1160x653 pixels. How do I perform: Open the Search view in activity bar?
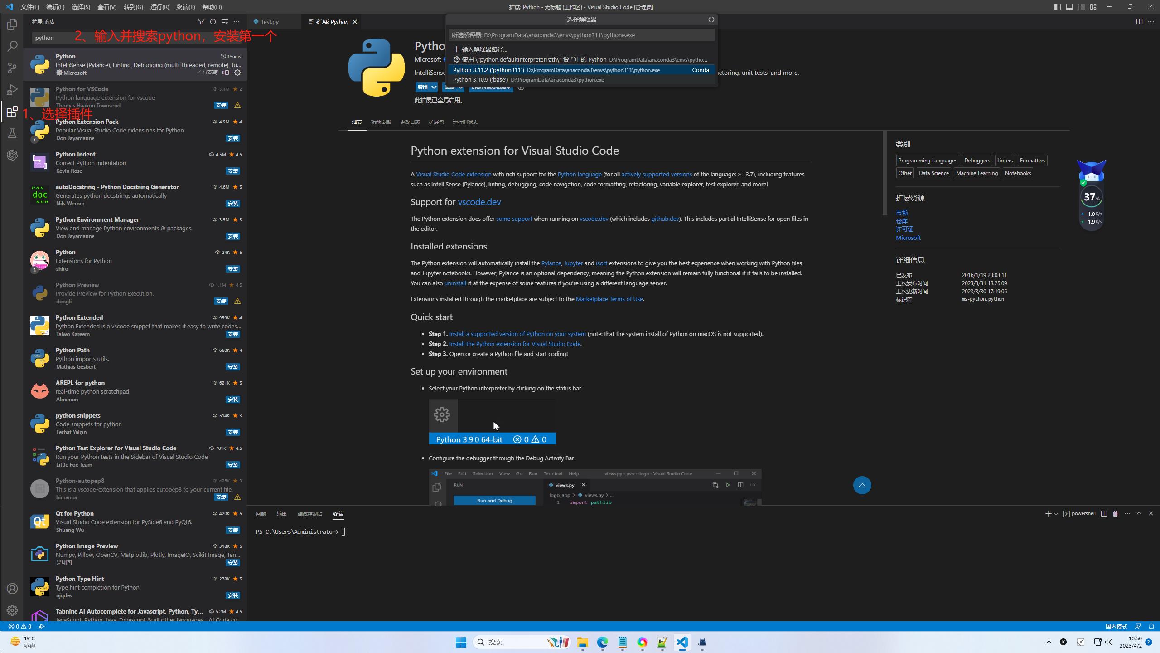pyautogui.click(x=12, y=46)
